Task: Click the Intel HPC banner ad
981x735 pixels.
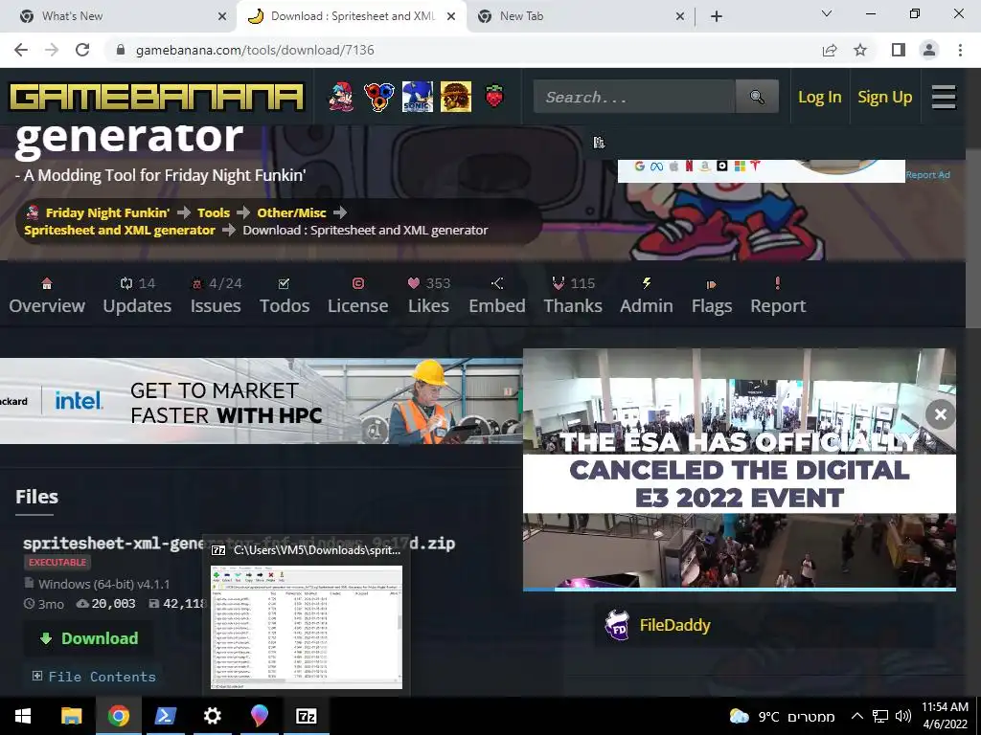Action: (x=261, y=401)
